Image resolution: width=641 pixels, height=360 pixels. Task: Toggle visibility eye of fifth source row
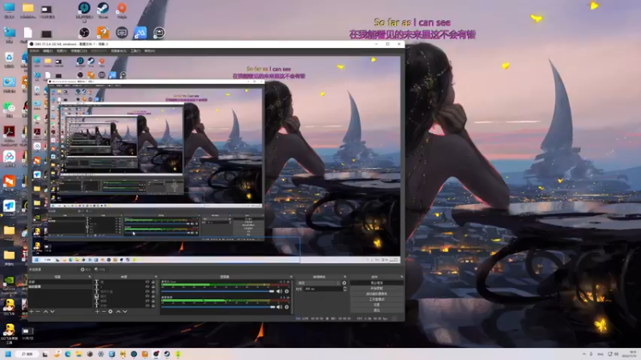tap(147, 301)
